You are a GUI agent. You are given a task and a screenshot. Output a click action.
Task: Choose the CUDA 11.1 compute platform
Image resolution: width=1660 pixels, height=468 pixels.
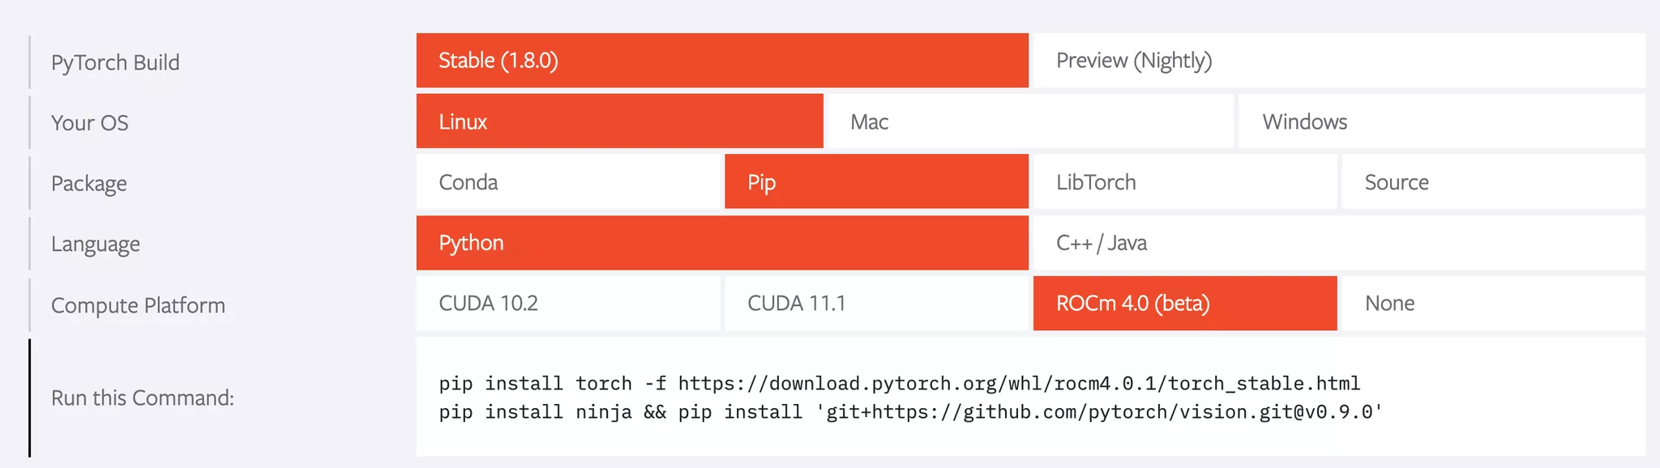pos(876,303)
